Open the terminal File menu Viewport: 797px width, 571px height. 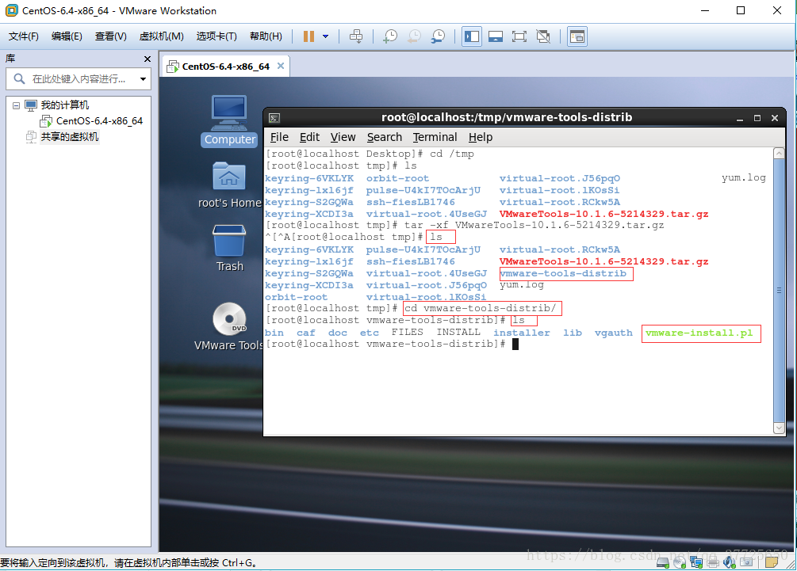point(279,137)
